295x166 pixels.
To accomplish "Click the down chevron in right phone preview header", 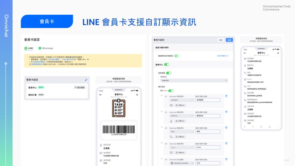I will click(244, 53).
